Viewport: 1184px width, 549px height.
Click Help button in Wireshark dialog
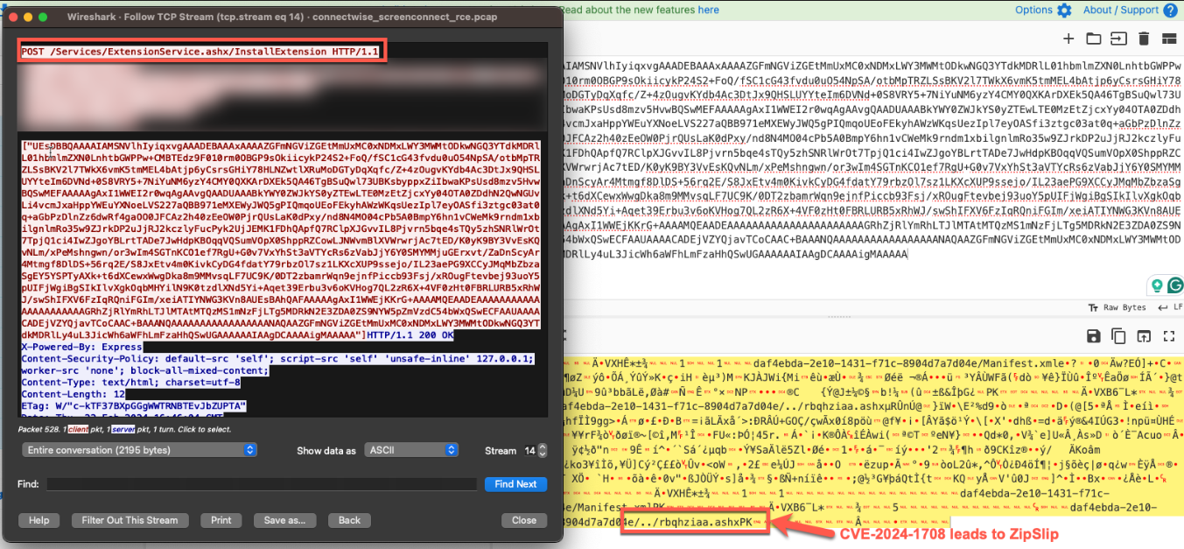tap(39, 520)
